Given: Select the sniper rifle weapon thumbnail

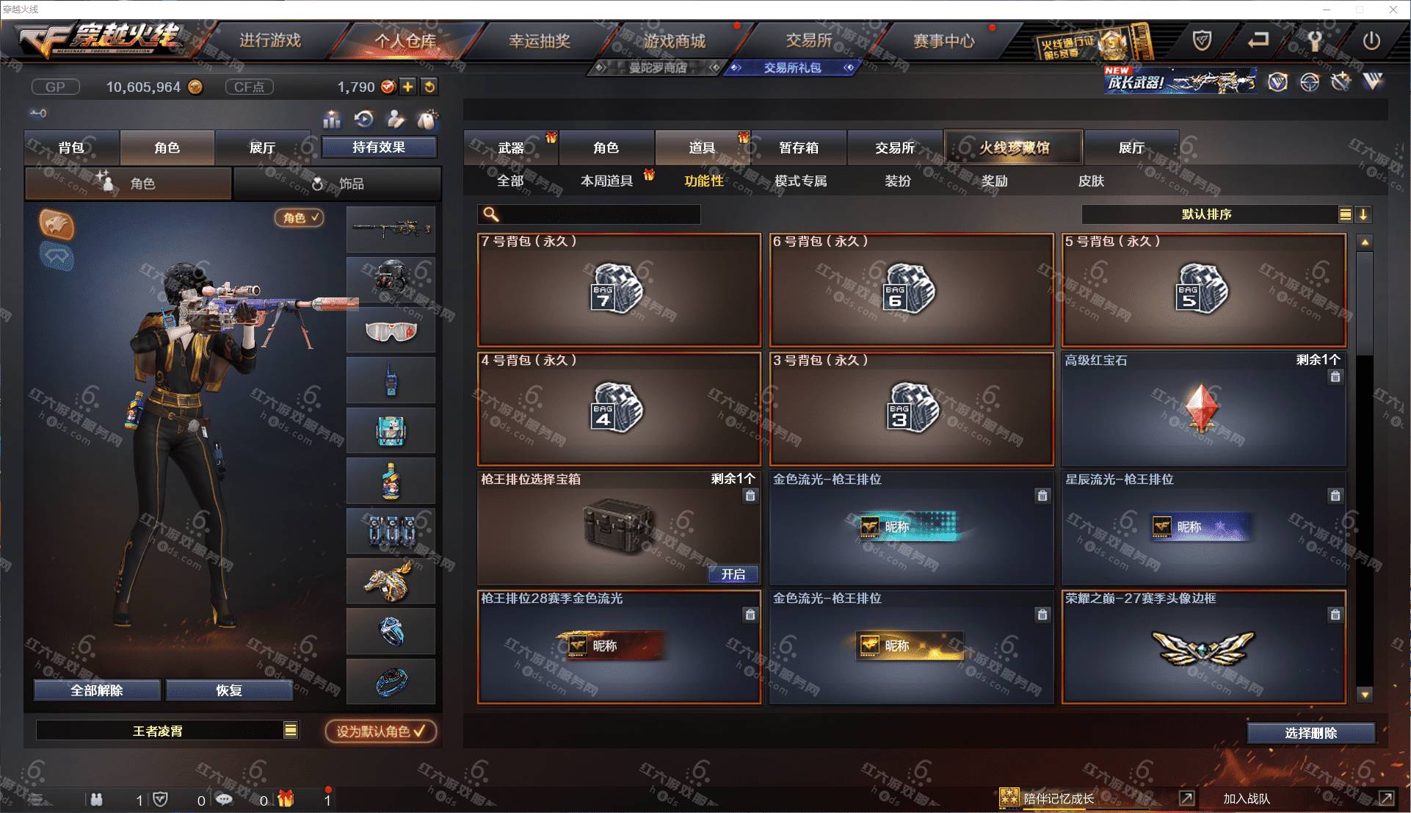Looking at the screenshot, I should (391, 229).
